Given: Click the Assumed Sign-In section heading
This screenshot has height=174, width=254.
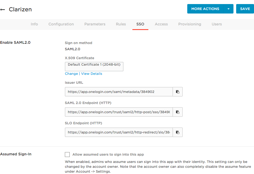Looking at the screenshot, I should tap(16, 154).
